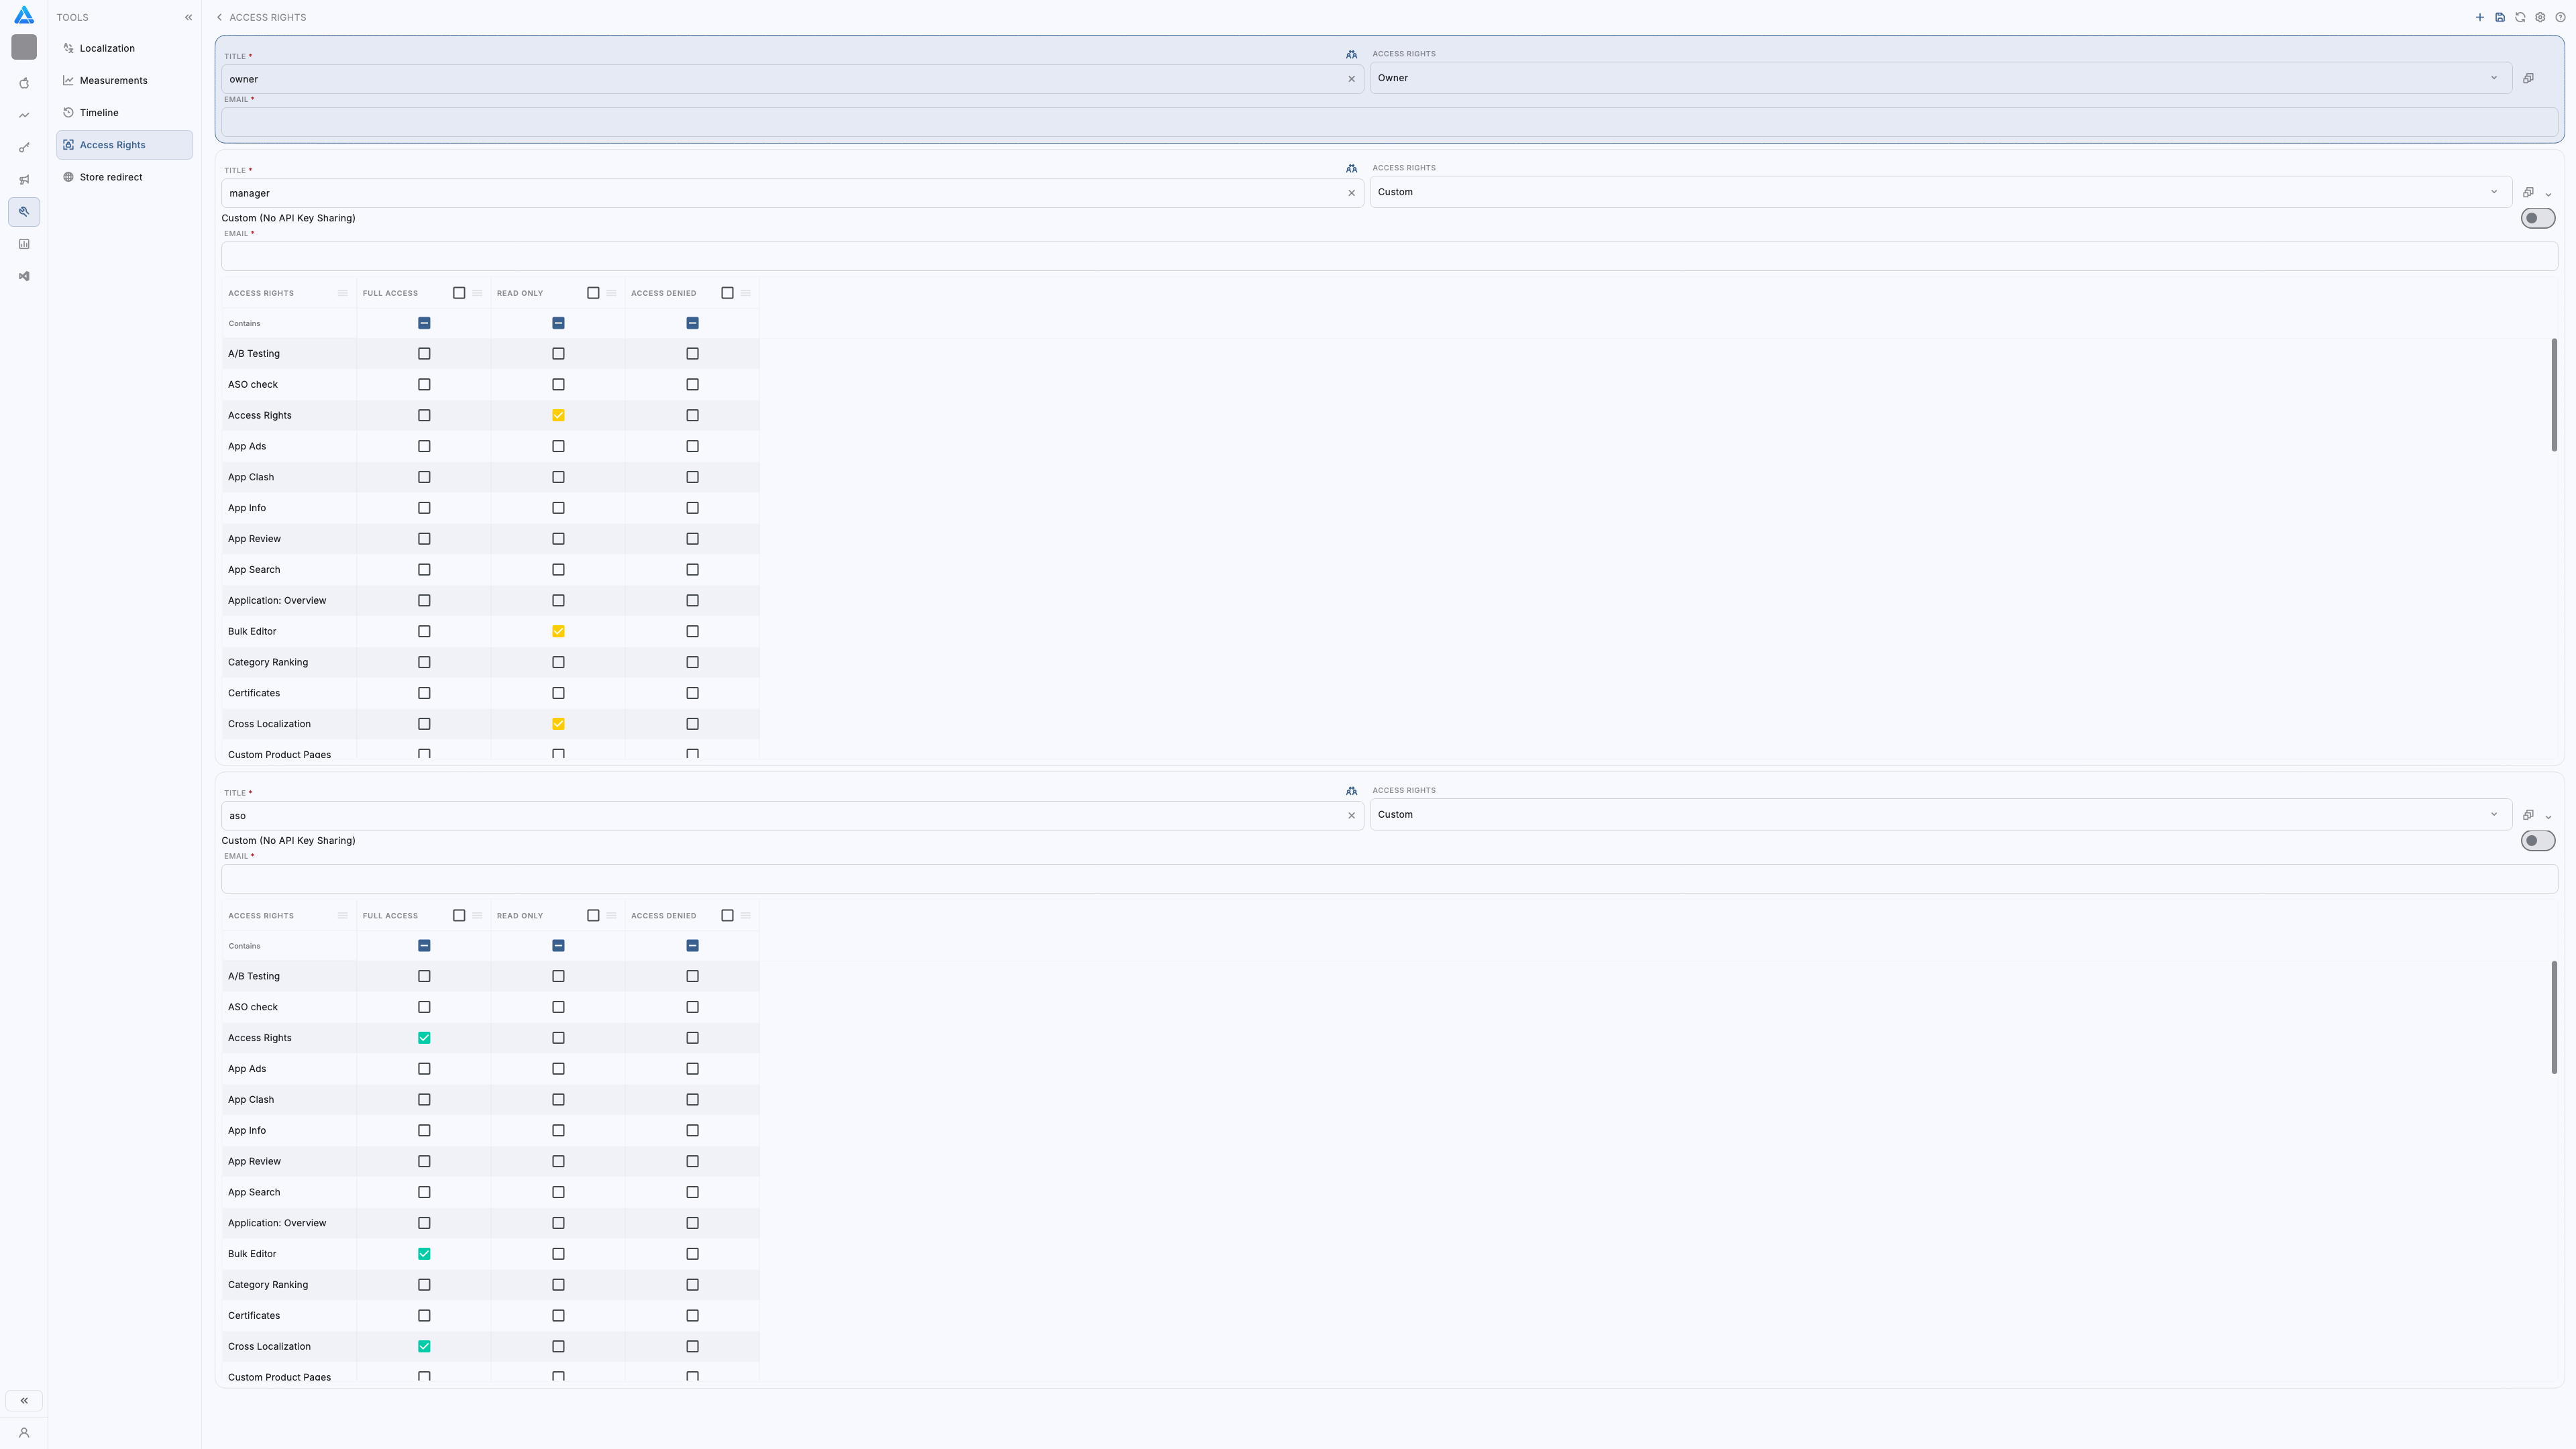Click the plus icon to add entry
Viewport: 2576px width, 1449px height.
(2480, 17)
